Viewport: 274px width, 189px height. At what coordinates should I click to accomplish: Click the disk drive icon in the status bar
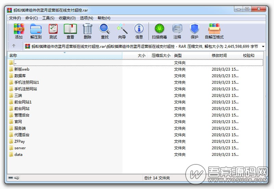click(x=11, y=178)
